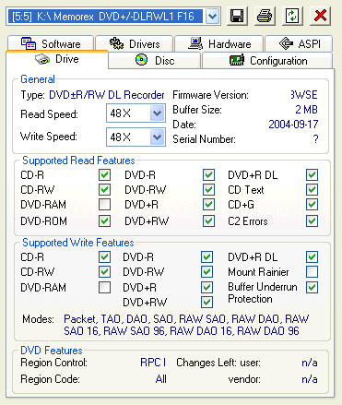Toggle the CD-RW write feature checkbox
This screenshot has height=405, width=342.
click(104, 271)
